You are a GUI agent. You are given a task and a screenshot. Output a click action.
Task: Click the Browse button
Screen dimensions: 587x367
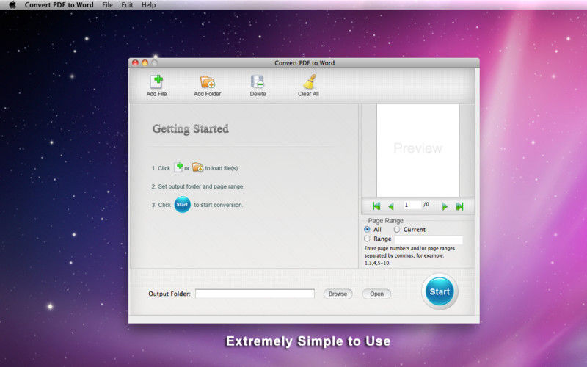click(338, 294)
